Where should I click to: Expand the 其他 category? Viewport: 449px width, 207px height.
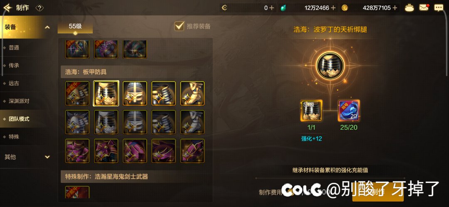point(47,157)
